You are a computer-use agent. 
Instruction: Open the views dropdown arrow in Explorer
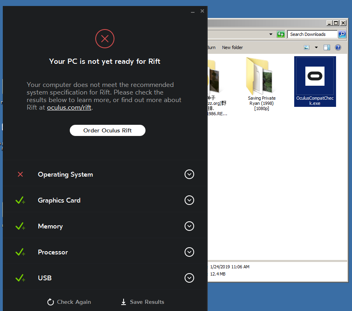point(316,47)
